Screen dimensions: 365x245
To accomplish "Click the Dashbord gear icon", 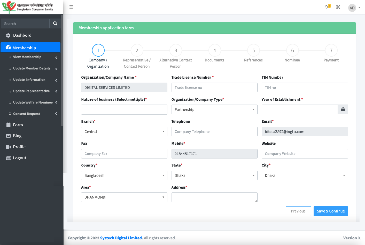I will point(8,35).
